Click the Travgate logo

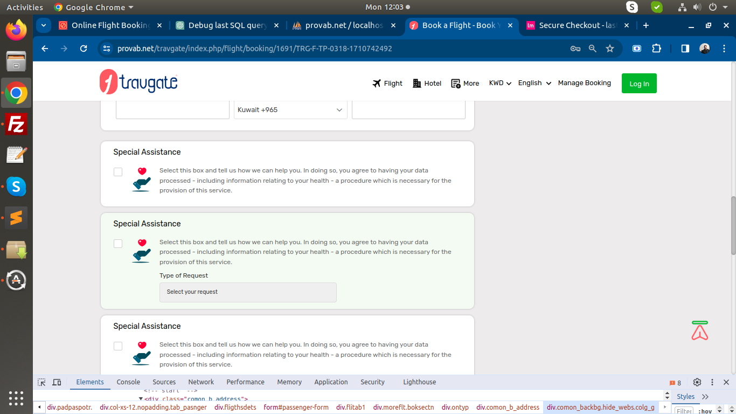coord(138,82)
